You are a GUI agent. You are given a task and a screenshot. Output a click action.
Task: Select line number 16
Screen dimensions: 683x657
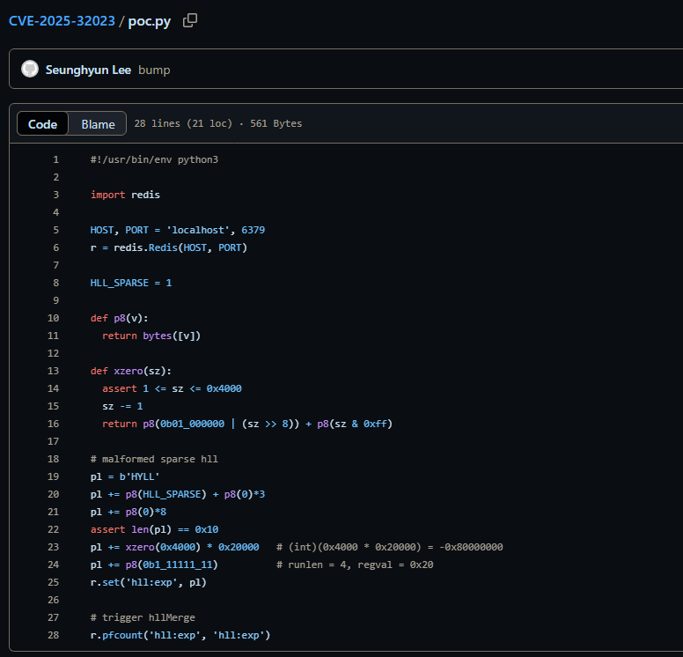53,424
